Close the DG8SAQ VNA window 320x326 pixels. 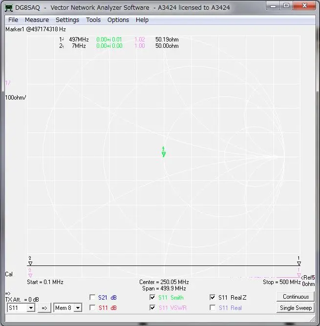point(304,6)
